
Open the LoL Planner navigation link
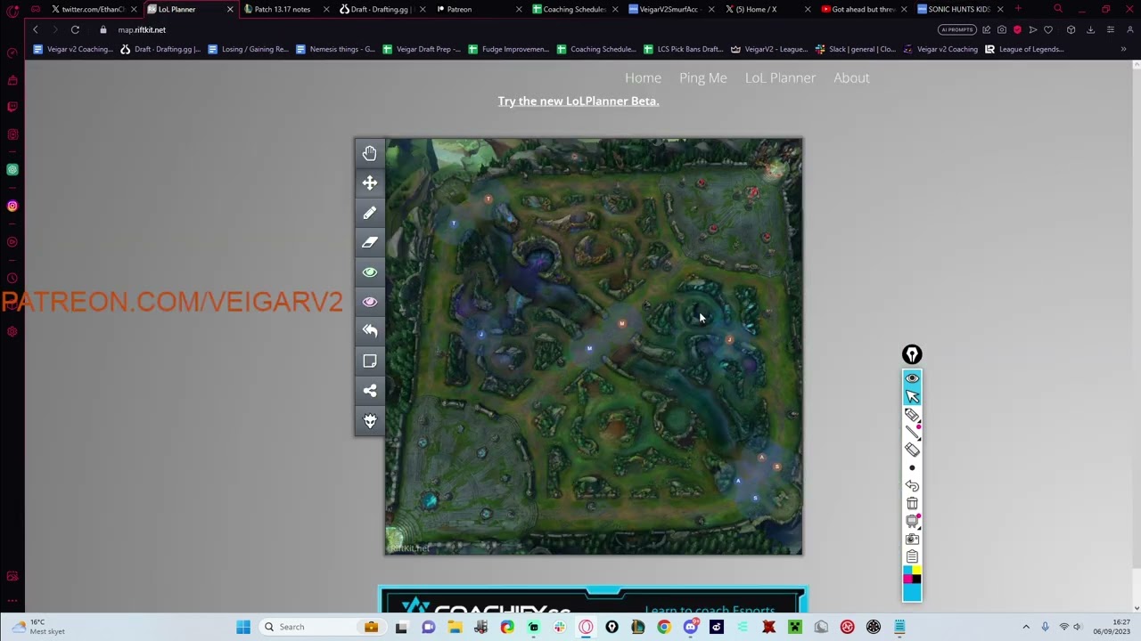[x=780, y=77]
